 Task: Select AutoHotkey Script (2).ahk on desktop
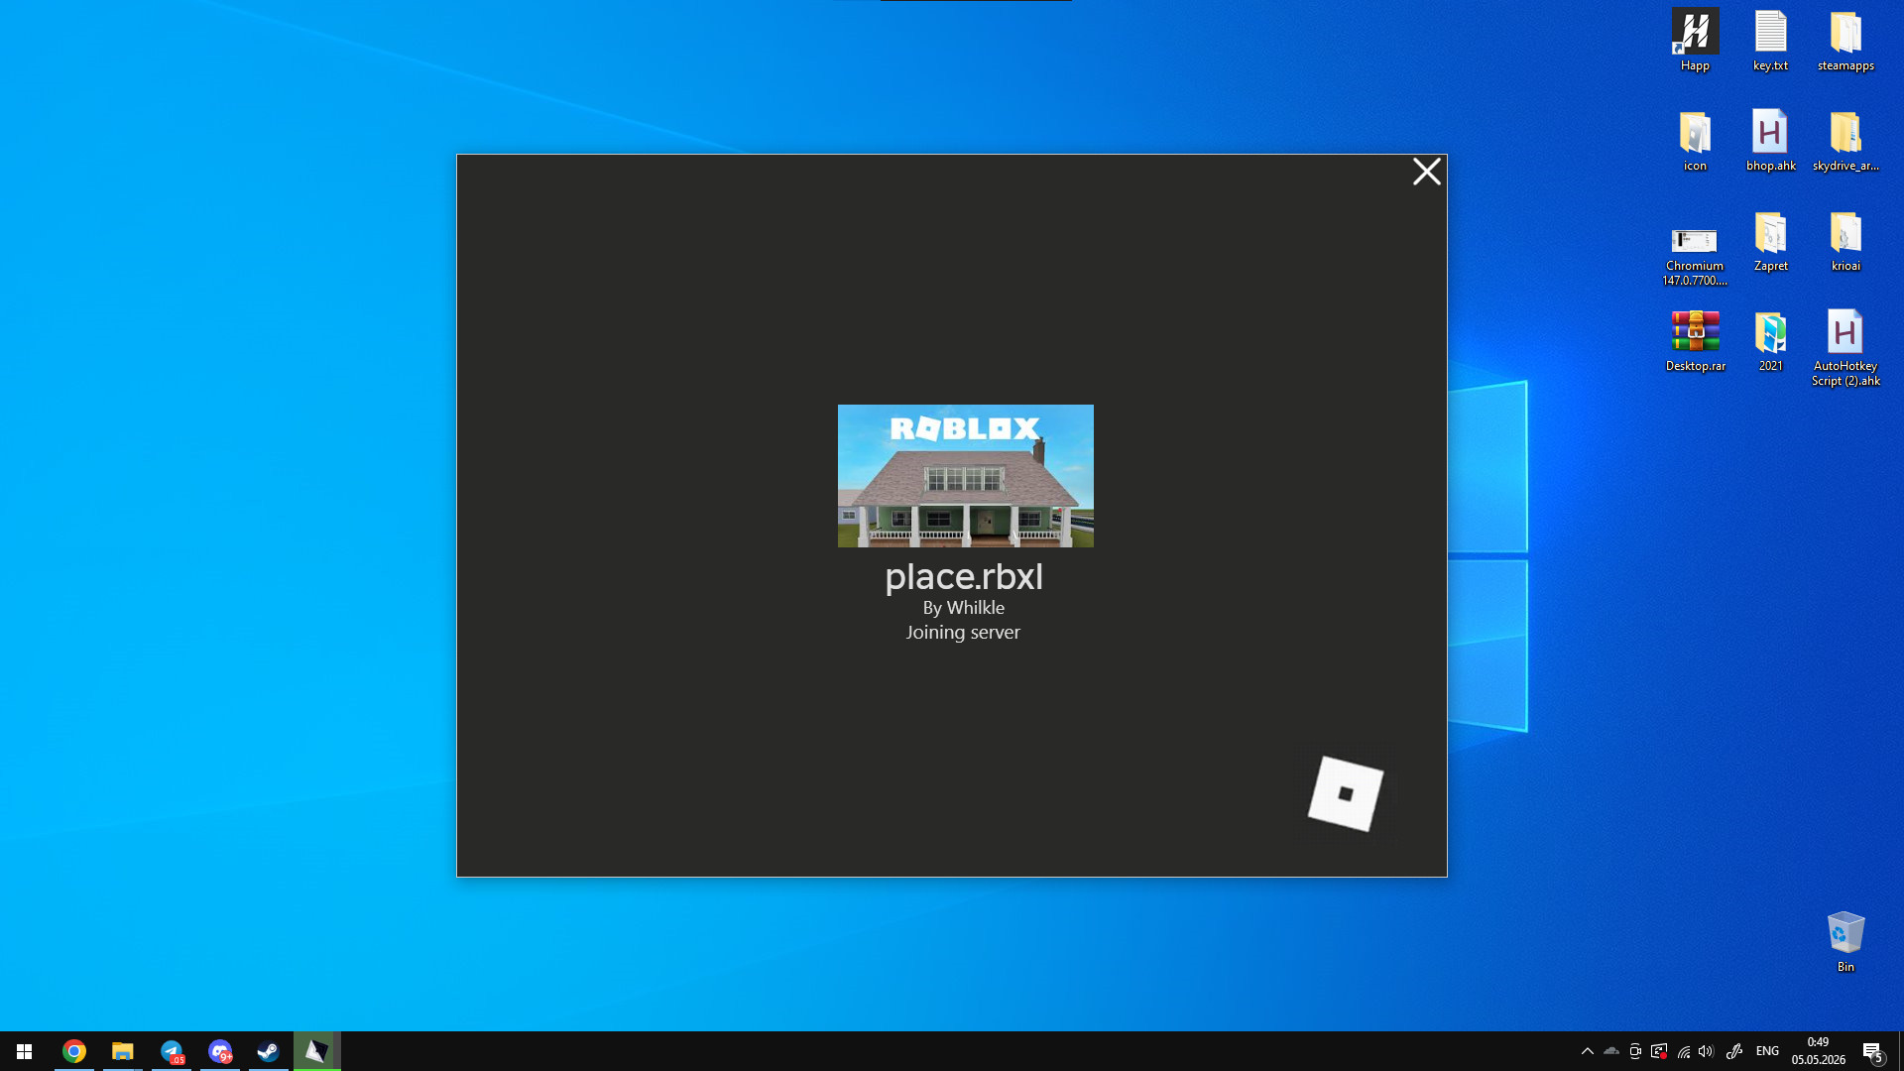point(1845,347)
